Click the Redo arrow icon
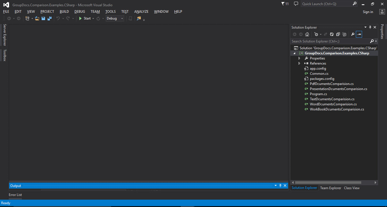387x207 pixels. coord(68,18)
